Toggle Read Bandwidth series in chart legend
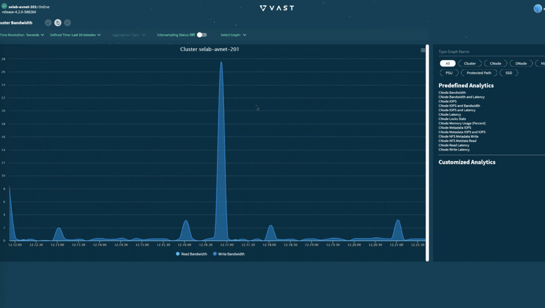The height and width of the screenshot is (308, 545). click(x=191, y=254)
